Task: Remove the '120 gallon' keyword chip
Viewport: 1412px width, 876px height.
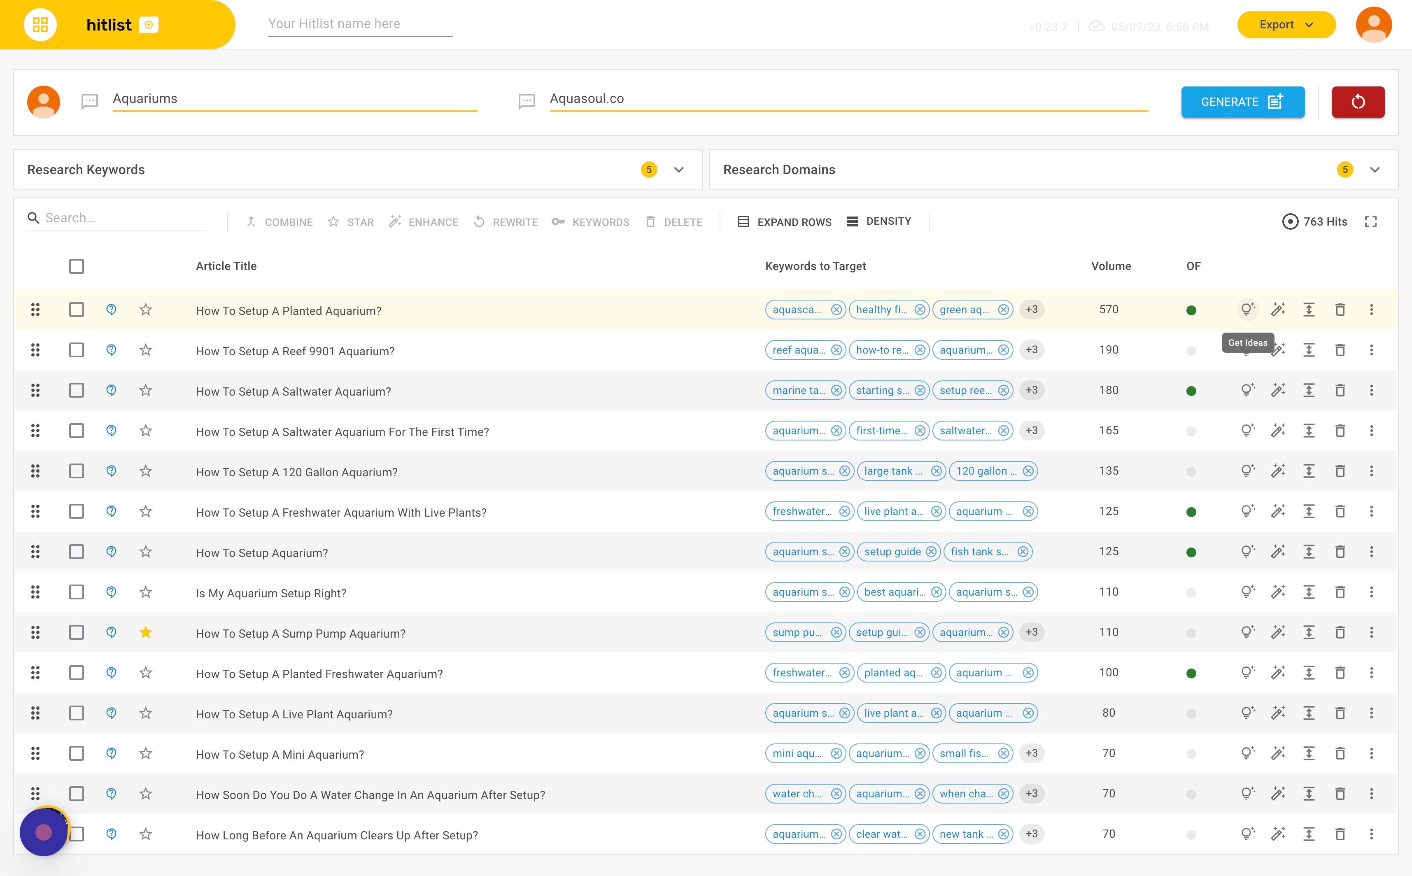Action: point(1028,471)
